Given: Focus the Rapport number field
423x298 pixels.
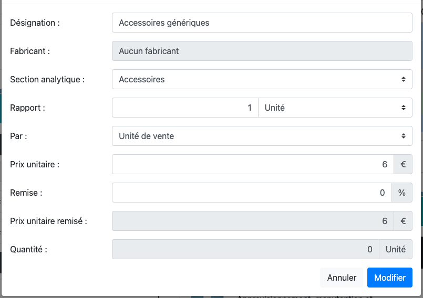Looking at the screenshot, I should (x=185, y=108).
